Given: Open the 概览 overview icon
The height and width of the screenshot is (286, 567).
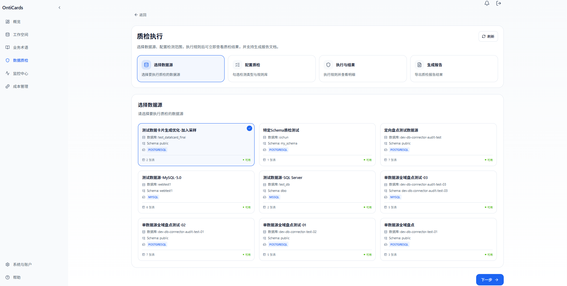Looking at the screenshot, I should [7, 22].
